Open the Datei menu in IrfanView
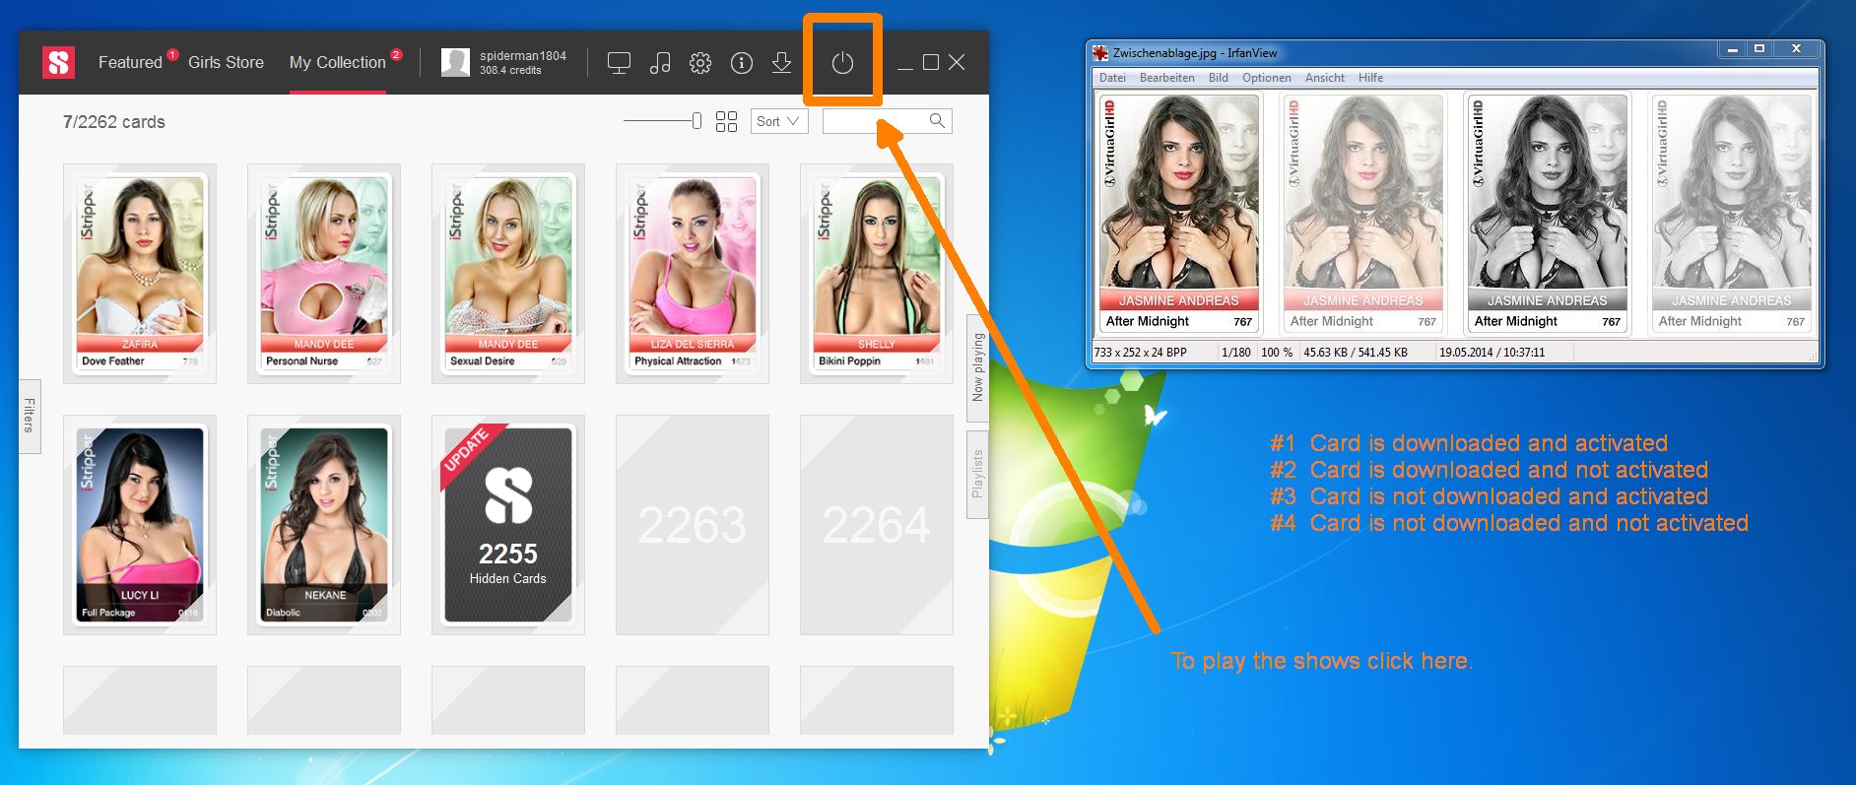Viewport: 1856px width, 785px height. (x=1112, y=78)
